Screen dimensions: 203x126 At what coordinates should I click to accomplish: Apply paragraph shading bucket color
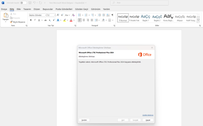coord(103,20)
